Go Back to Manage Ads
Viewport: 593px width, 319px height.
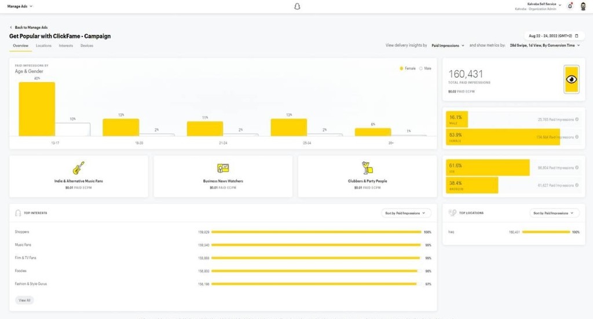pos(31,27)
